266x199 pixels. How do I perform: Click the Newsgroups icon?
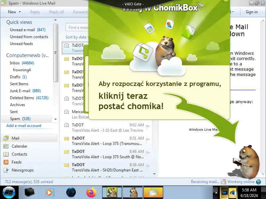tap(6, 170)
